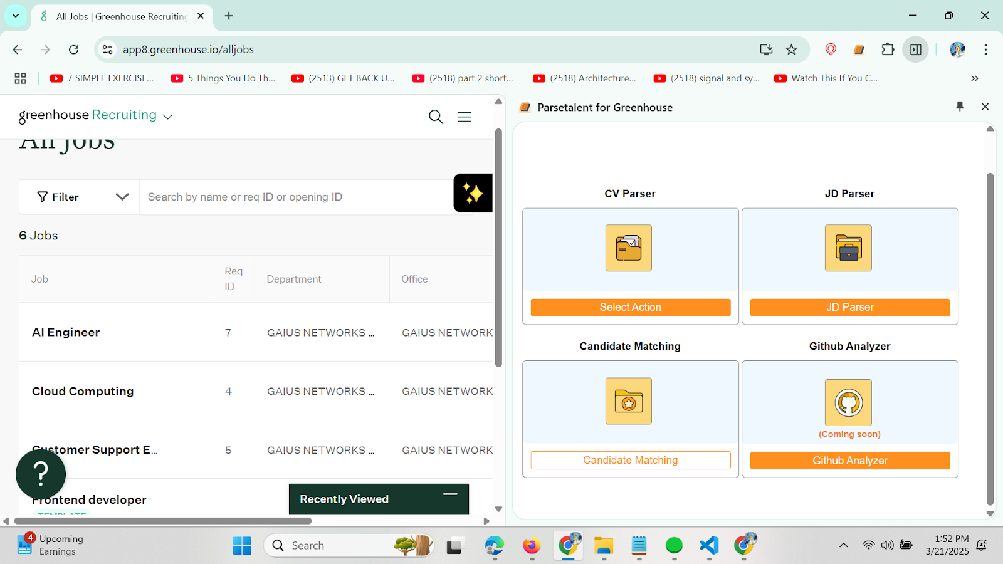
Task: Expand the Greenhouse Recruiting product switcher
Action: 167,117
